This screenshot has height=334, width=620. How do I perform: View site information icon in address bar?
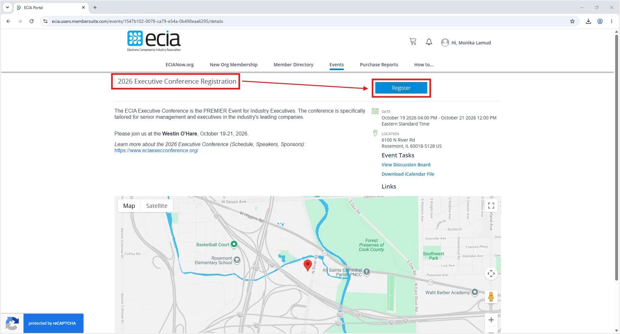[45, 21]
